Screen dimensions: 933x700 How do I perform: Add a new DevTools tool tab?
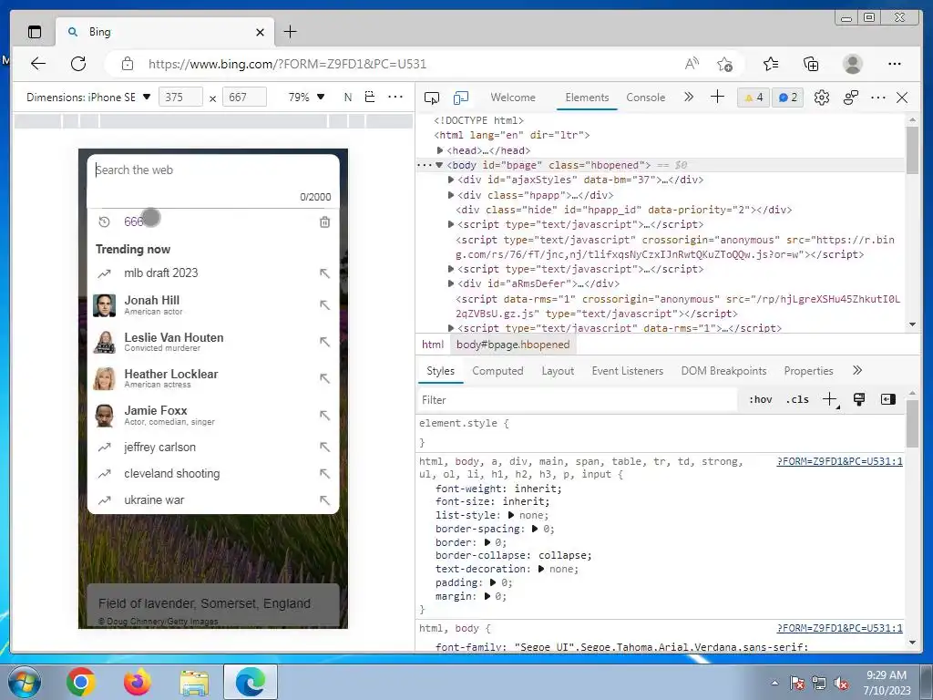tap(718, 97)
